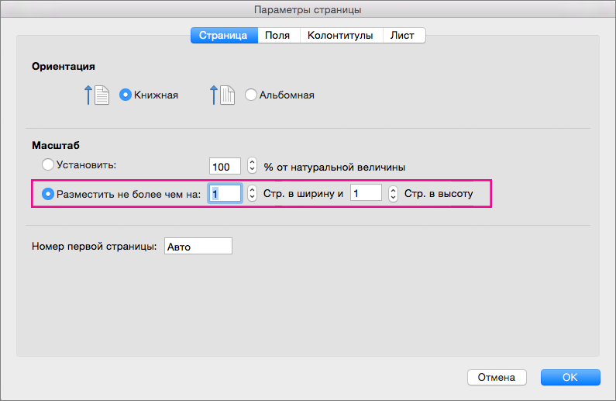Click the portrait orientation page icon
The width and height of the screenshot is (616, 401).
click(x=100, y=95)
